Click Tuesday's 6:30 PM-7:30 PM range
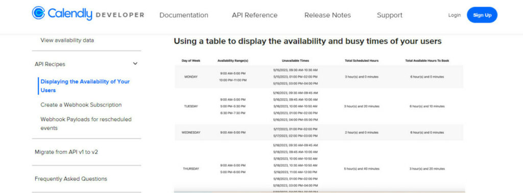Image resolution: width=523 pixels, height=193 pixels. 233,113
